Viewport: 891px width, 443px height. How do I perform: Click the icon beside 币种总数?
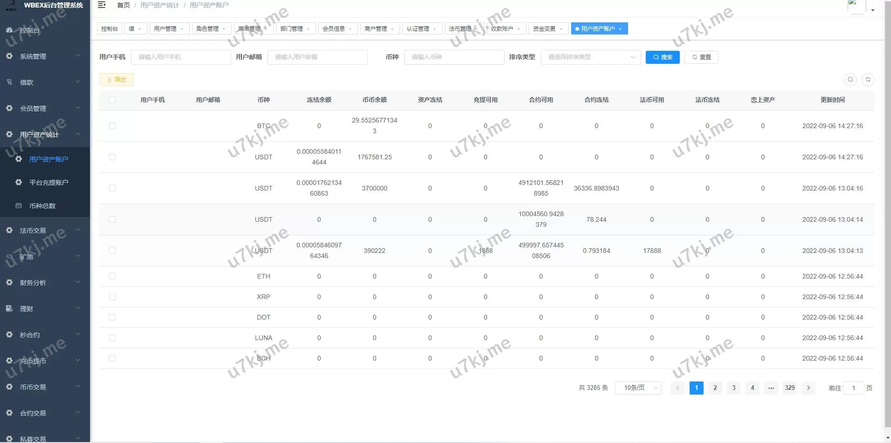[19, 206]
